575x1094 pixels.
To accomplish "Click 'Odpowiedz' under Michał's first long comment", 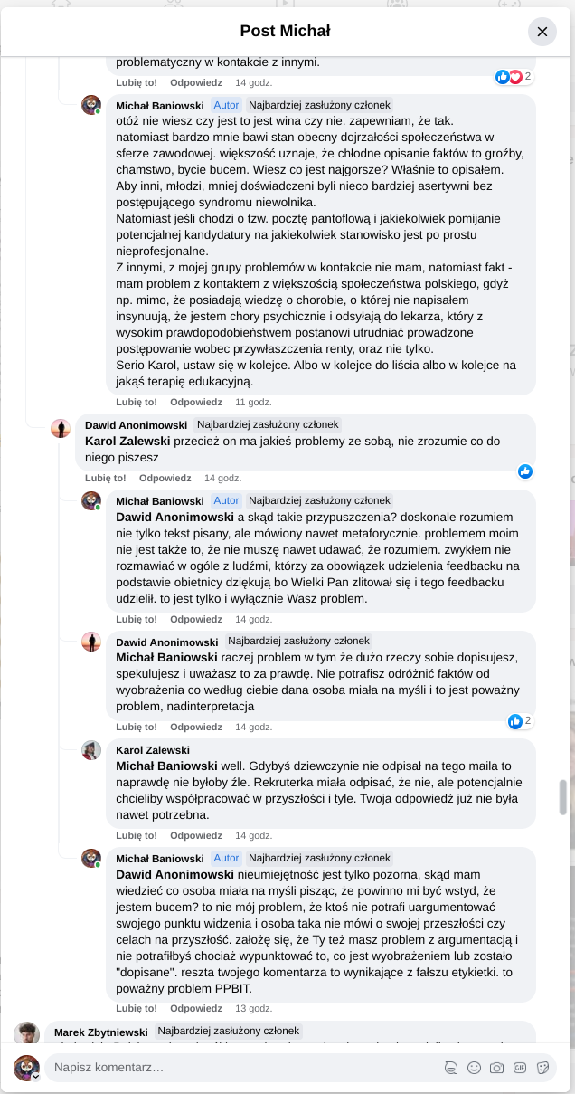I will pos(196,402).
